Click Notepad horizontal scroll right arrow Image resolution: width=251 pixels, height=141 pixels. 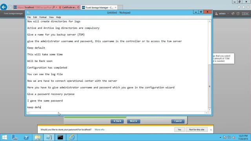[206, 113]
